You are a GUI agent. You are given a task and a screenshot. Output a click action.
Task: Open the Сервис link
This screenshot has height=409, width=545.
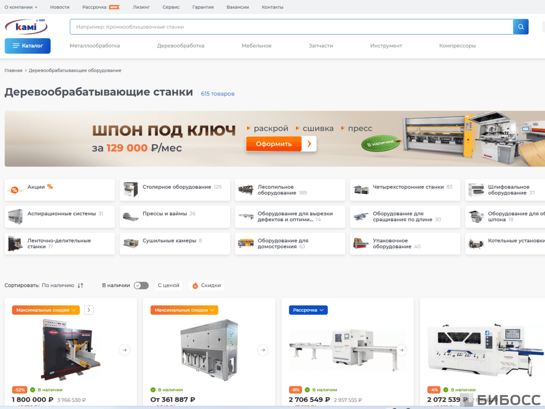pos(171,7)
